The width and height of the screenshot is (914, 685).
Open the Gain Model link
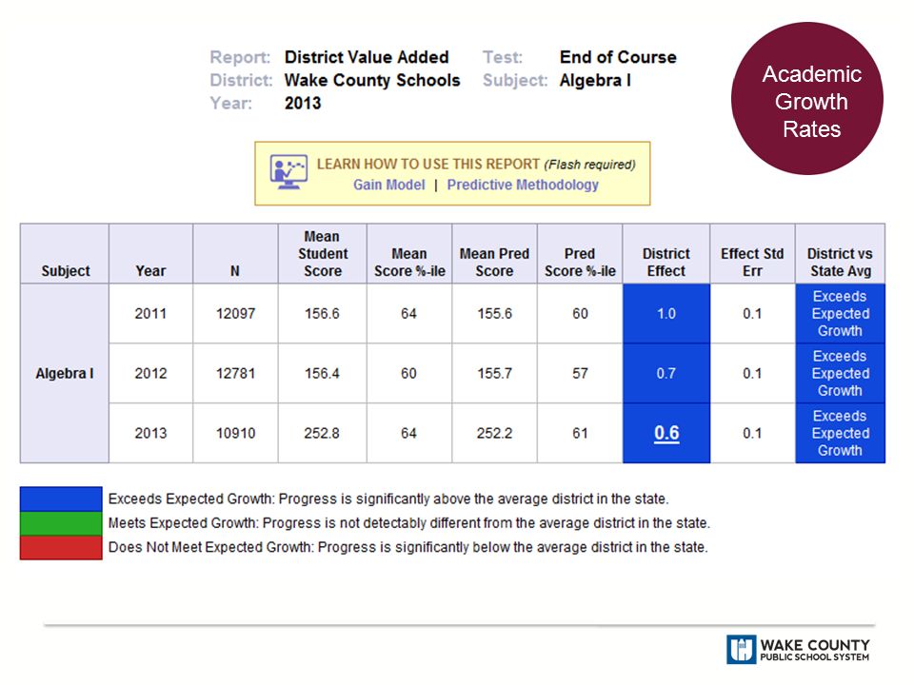coord(388,185)
